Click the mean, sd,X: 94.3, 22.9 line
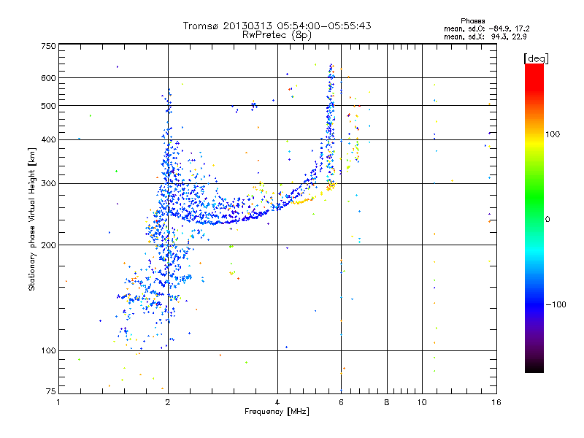The image size is (584, 438). 485,36
